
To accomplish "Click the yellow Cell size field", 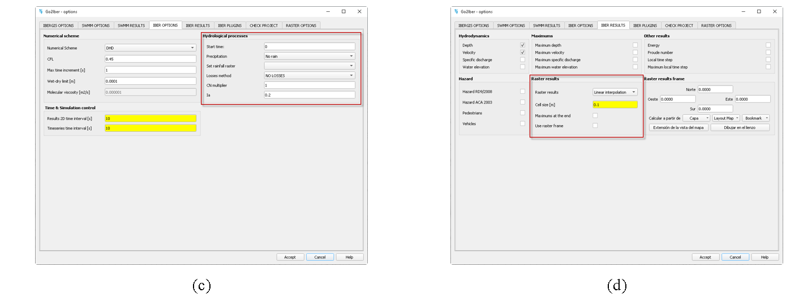I will coord(615,105).
